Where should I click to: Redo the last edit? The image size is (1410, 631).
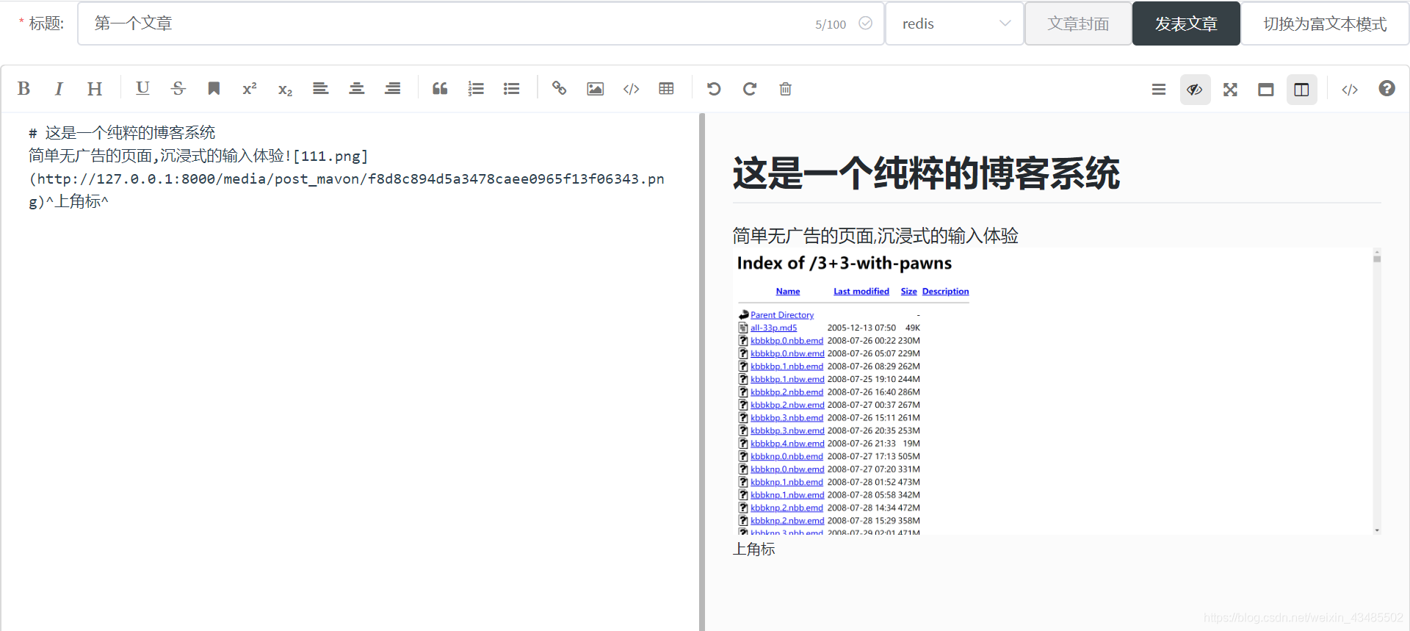click(x=750, y=89)
